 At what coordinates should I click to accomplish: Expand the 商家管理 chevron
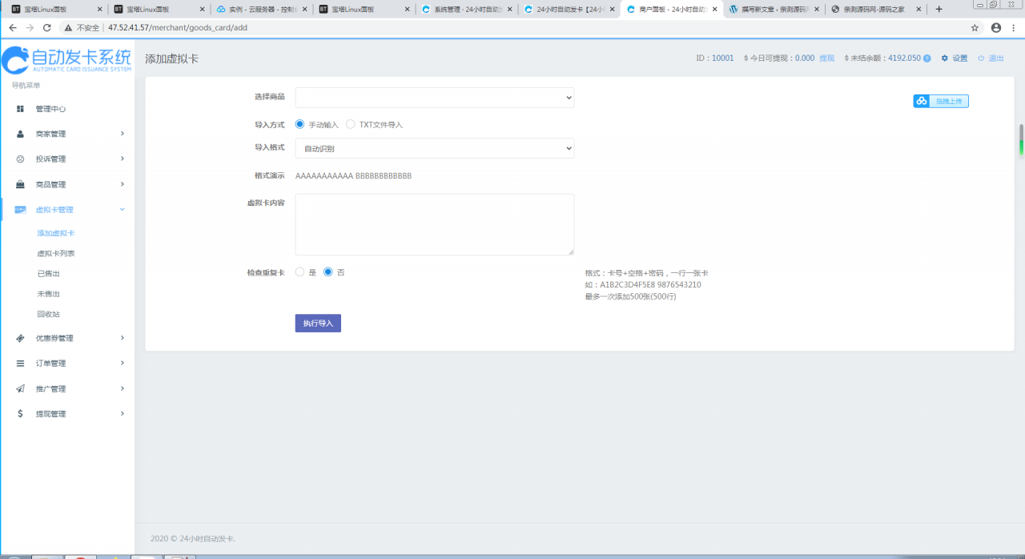tap(122, 134)
